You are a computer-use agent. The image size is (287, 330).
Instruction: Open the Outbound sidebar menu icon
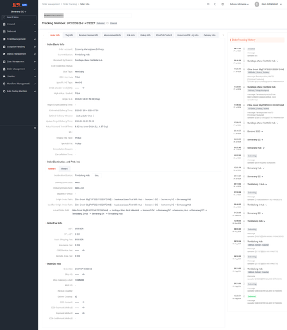pyautogui.click(x=4, y=32)
